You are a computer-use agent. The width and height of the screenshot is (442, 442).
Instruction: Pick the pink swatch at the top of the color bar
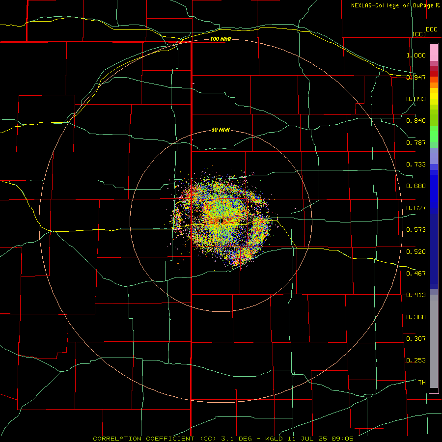coord(434,53)
